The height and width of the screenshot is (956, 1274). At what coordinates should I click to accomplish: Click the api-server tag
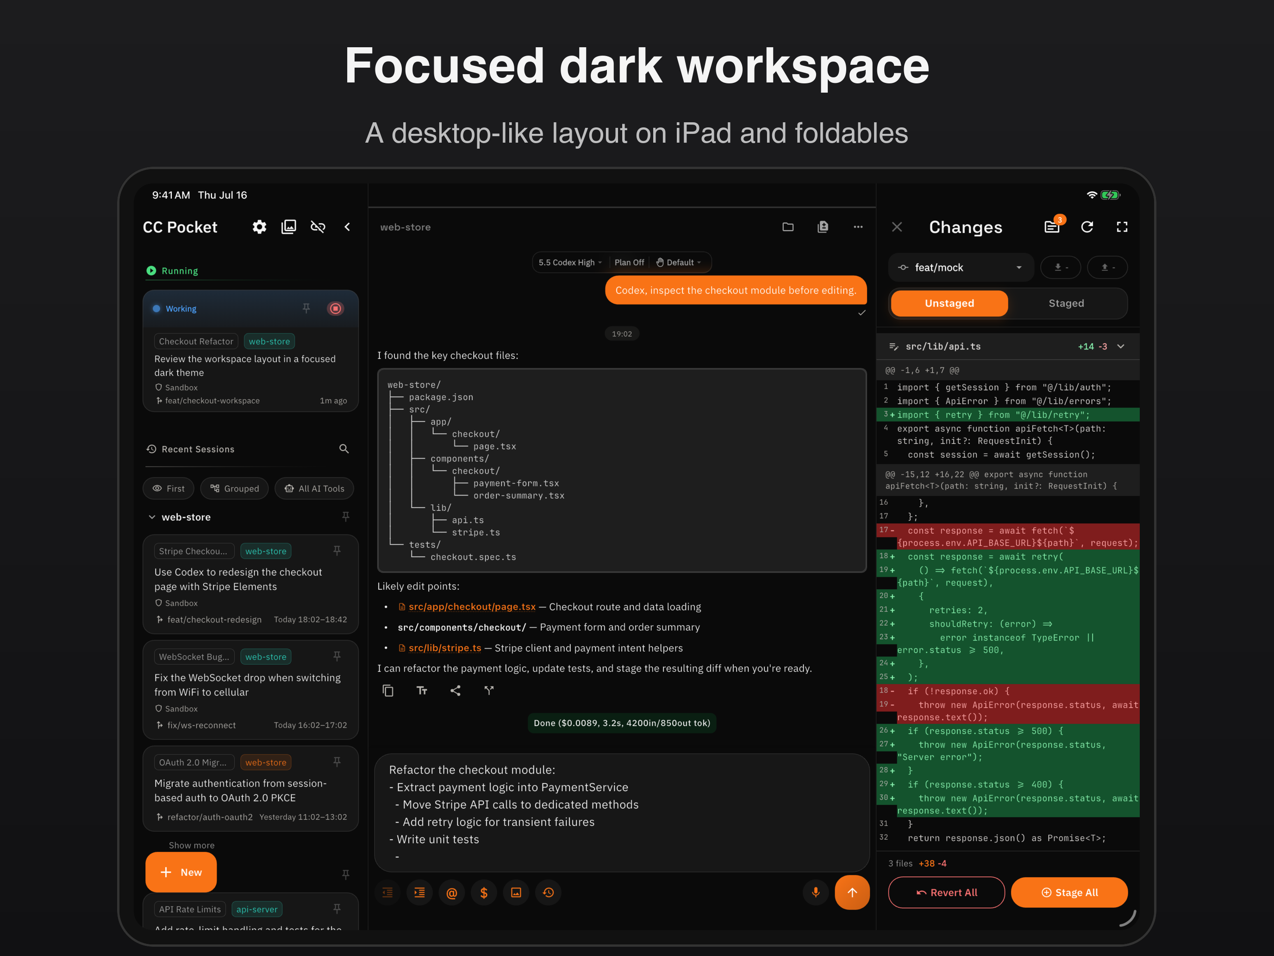257,909
